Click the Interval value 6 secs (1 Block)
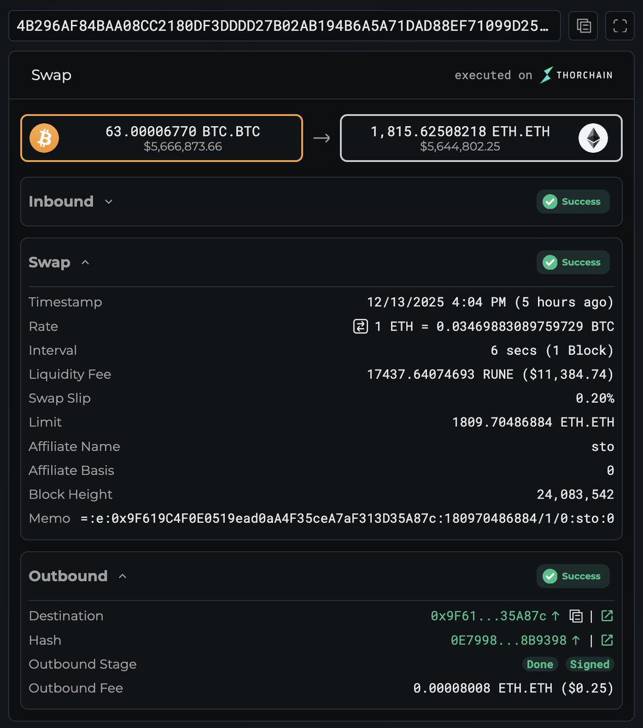 [552, 351]
